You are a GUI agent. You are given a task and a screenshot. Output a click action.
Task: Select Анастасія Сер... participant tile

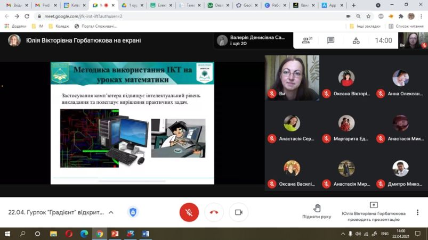point(292,123)
